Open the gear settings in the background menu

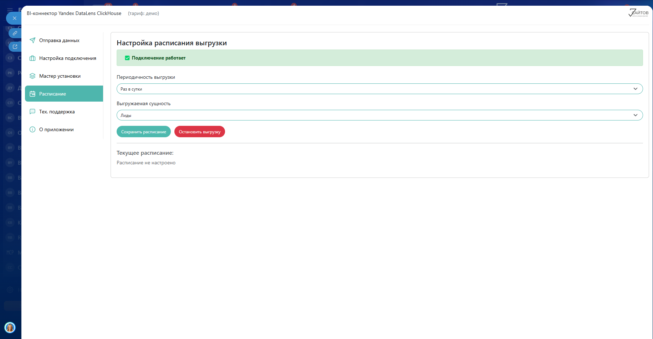click(x=10, y=290)
